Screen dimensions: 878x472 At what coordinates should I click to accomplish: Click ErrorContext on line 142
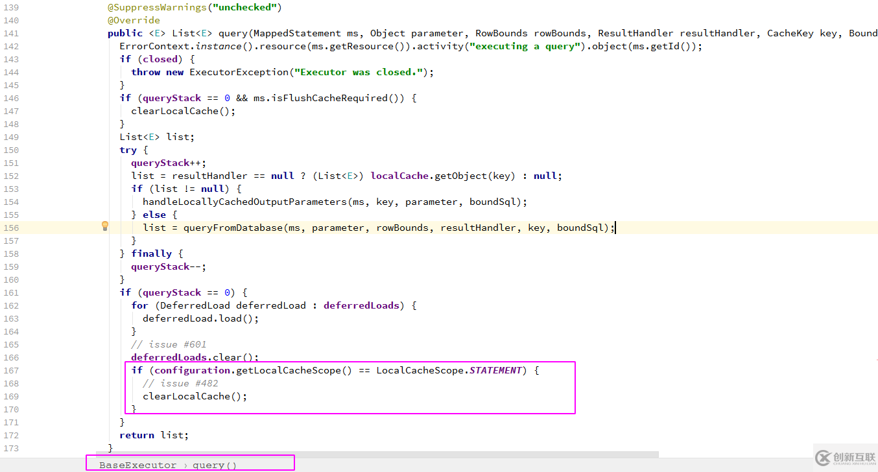(154, 46)
